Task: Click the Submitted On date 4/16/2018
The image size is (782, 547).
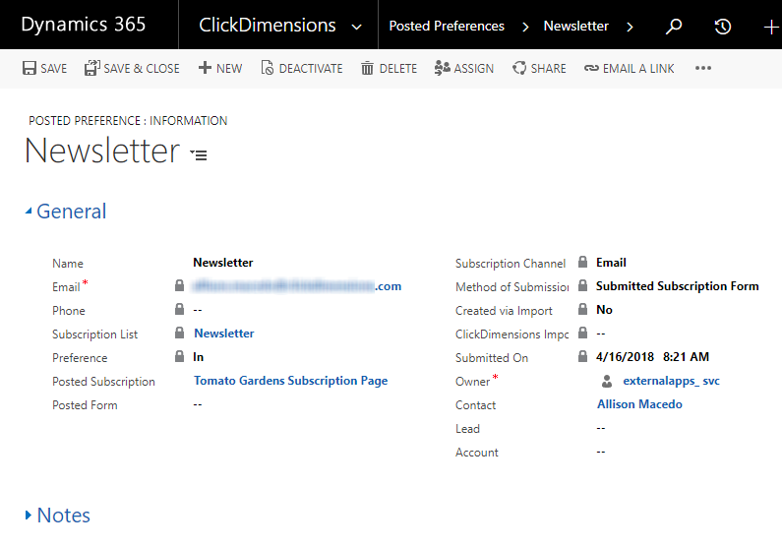Action: point(625,357)
